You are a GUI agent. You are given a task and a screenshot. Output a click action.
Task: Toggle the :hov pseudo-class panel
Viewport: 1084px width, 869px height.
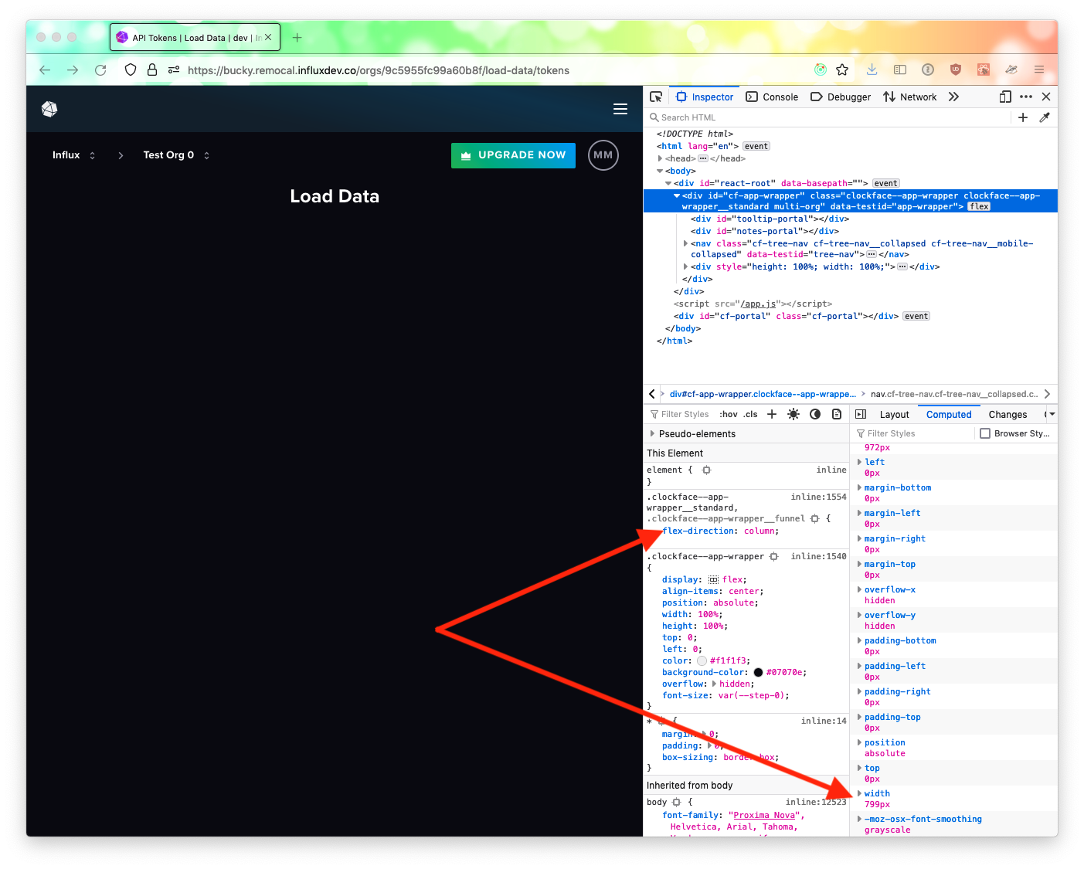pos(728,414)
